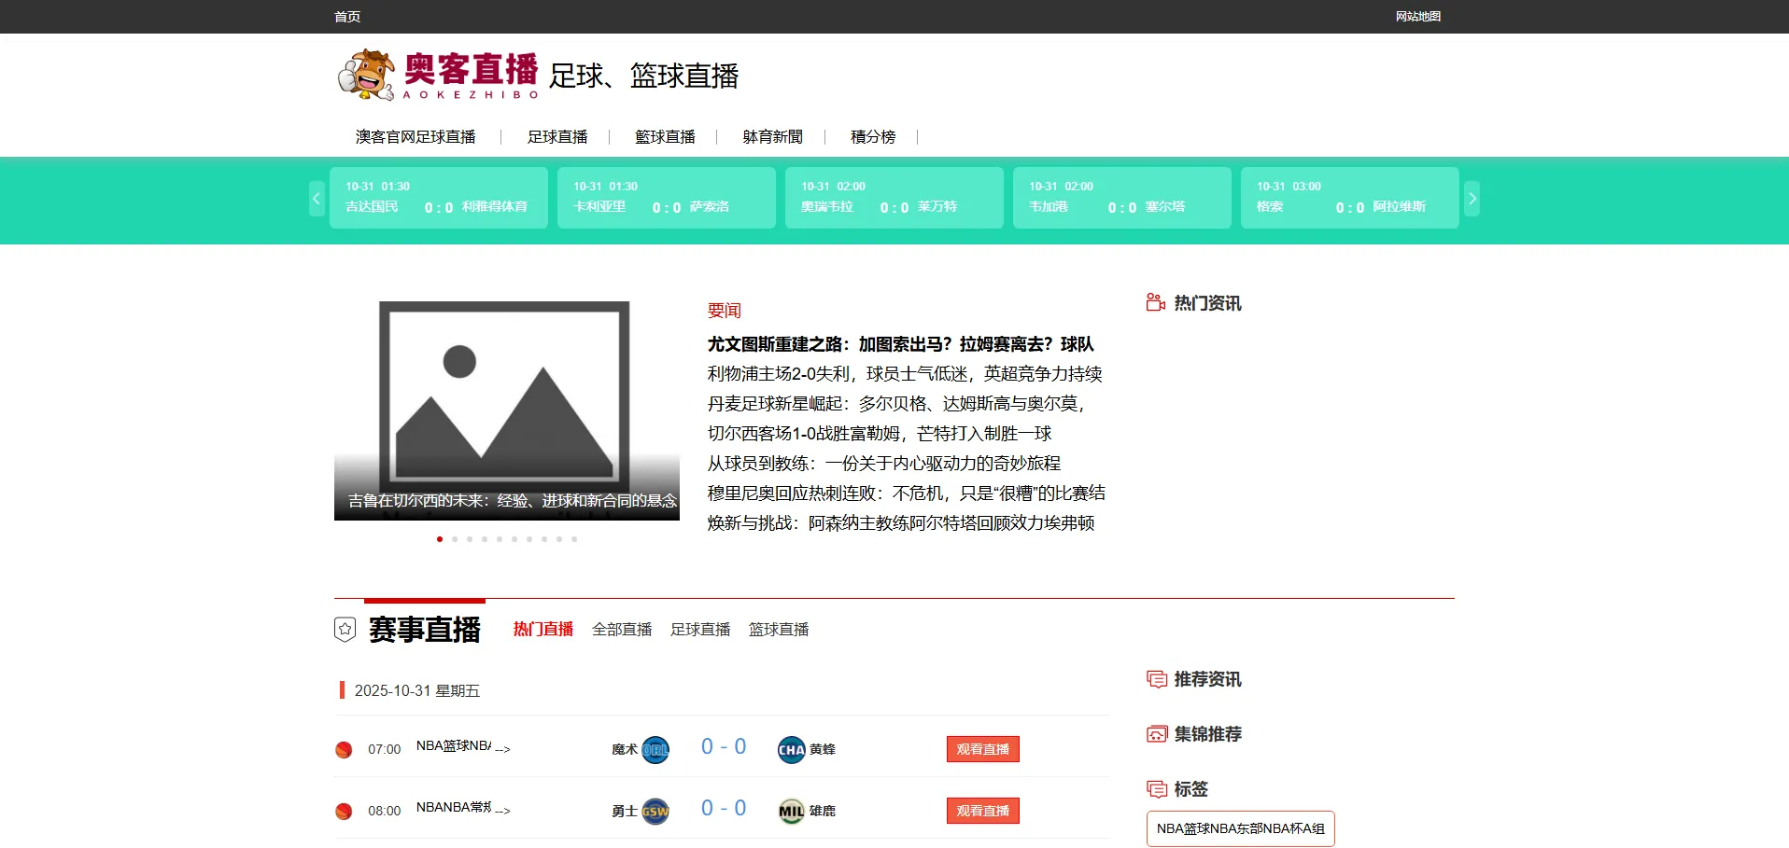The height and width of the screenshot is (848, 1789).
Task: Select the first red carousel indicator dot
Action: [x=440, y=539]
